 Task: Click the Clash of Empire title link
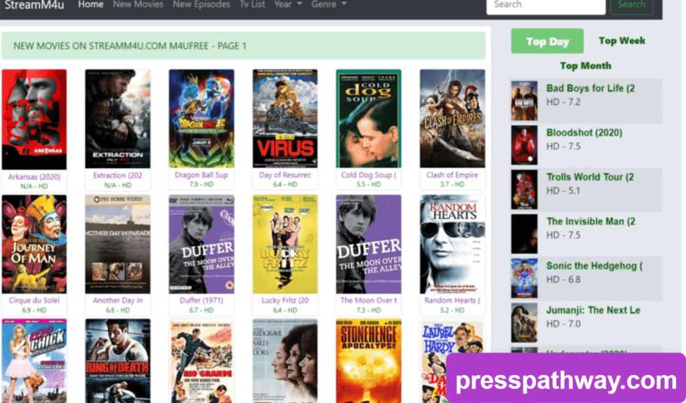pyautogui.click(x=452, y=175)
